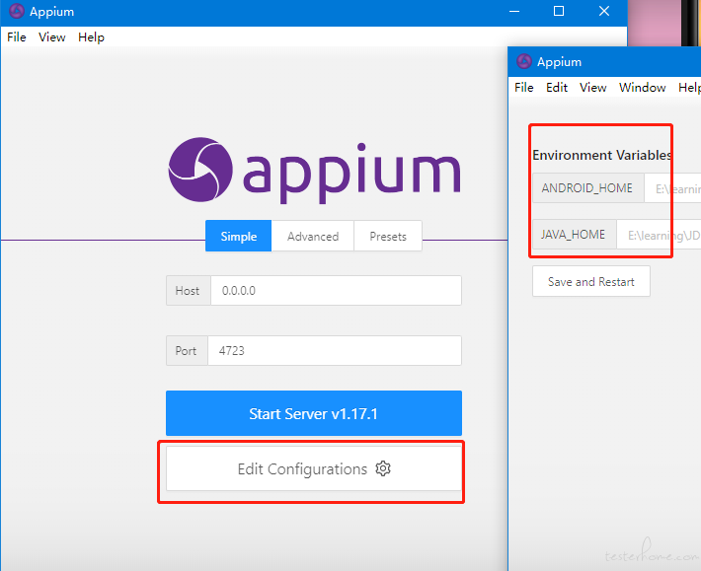This screenshot has width=701, height=571.
Task: Click Appium icon in configuration window title bar
Action: (524, 61)
